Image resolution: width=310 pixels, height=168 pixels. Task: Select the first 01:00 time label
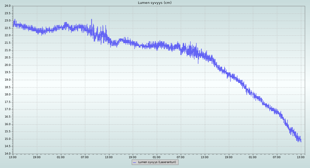[x=61, y=157]
